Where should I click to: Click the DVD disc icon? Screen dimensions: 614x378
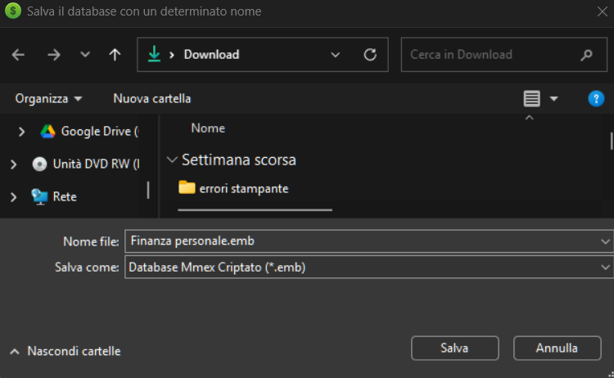[39, 164]
